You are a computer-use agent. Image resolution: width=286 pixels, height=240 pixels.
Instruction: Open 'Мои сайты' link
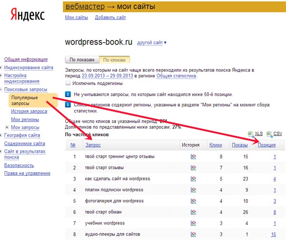(76, 17)
